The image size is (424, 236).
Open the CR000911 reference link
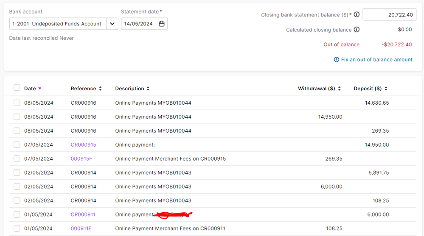83,214
